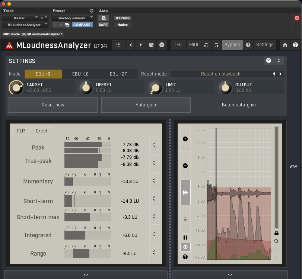This screenshot has height=279, width=302.
Task: Expand the Peak meter row arrows
Action: point(154,145)
